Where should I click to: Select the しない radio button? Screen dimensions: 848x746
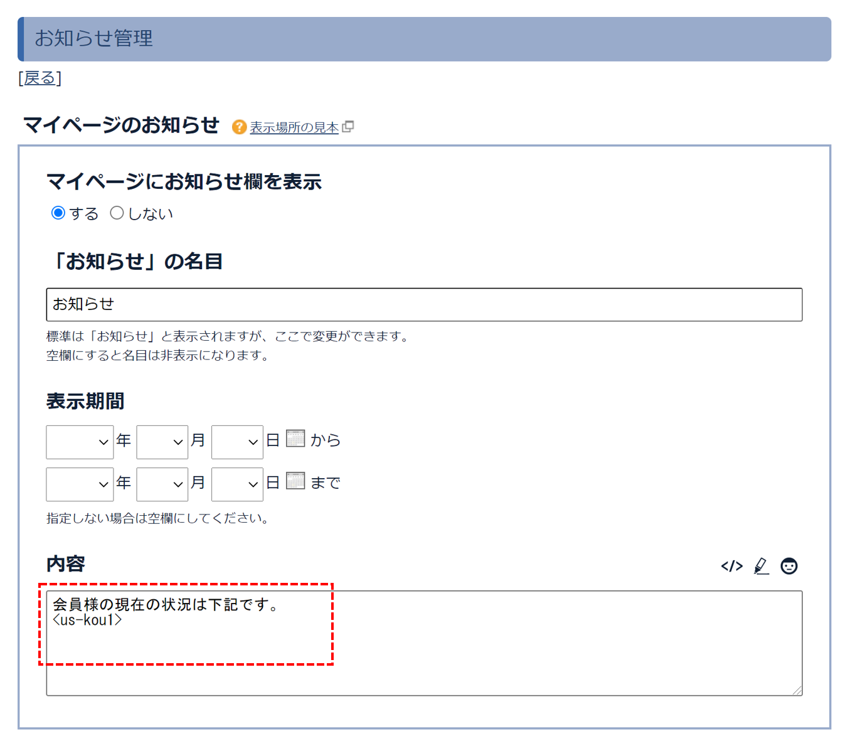click(117, 213)
